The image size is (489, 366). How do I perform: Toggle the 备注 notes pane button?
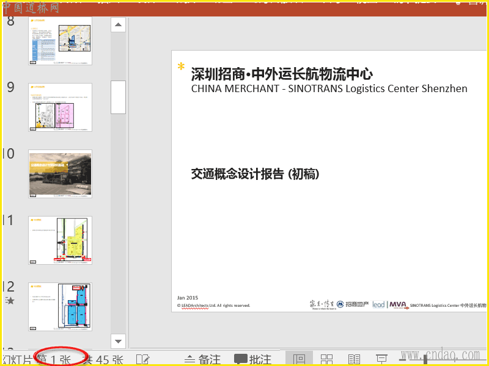[202, 359]
